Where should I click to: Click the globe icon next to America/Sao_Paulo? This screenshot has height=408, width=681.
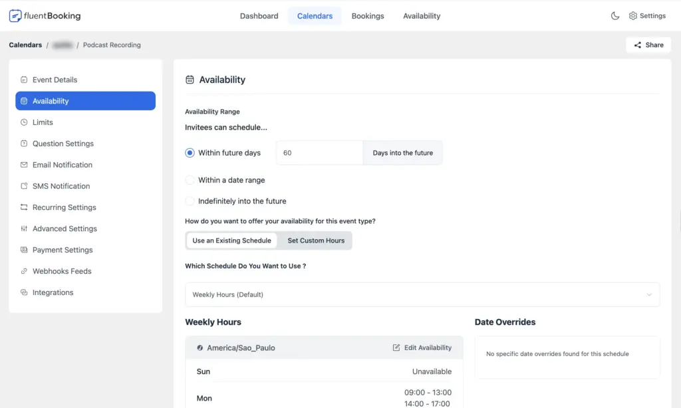[x=200, y=348]
